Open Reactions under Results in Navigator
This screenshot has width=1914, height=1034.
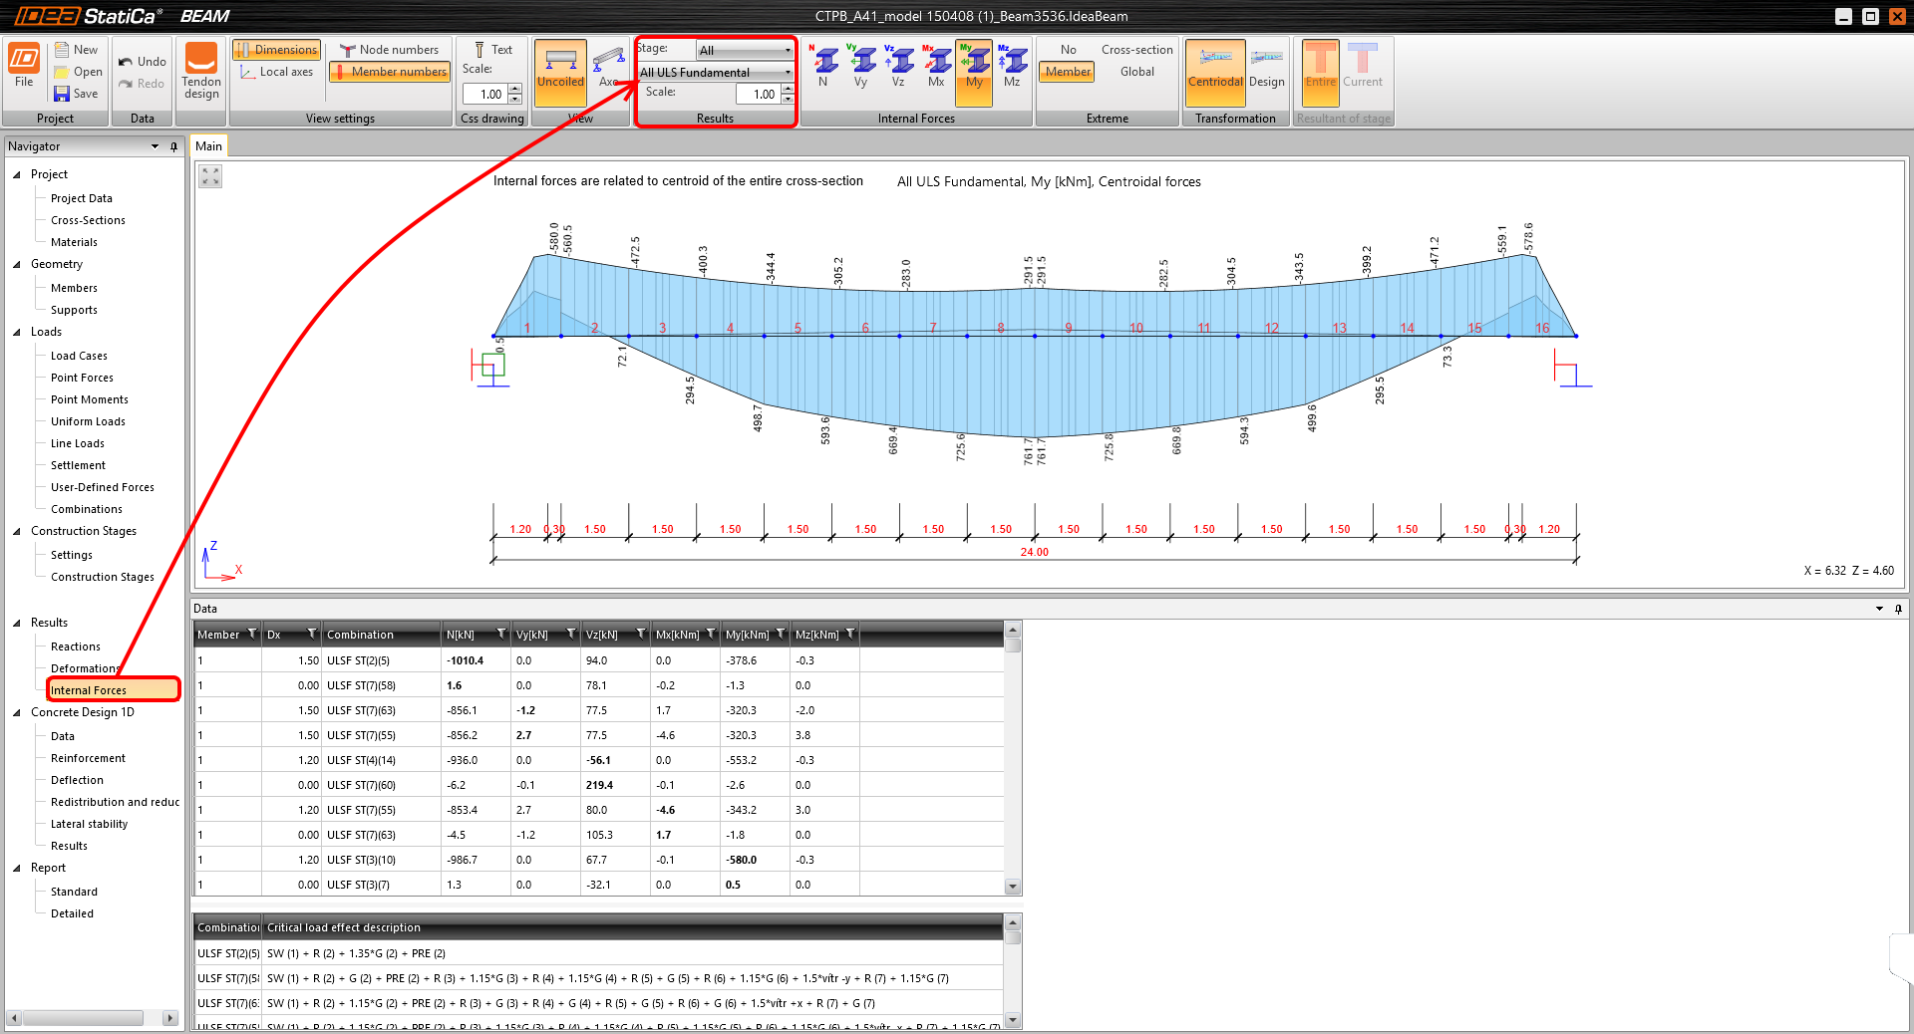76,646
